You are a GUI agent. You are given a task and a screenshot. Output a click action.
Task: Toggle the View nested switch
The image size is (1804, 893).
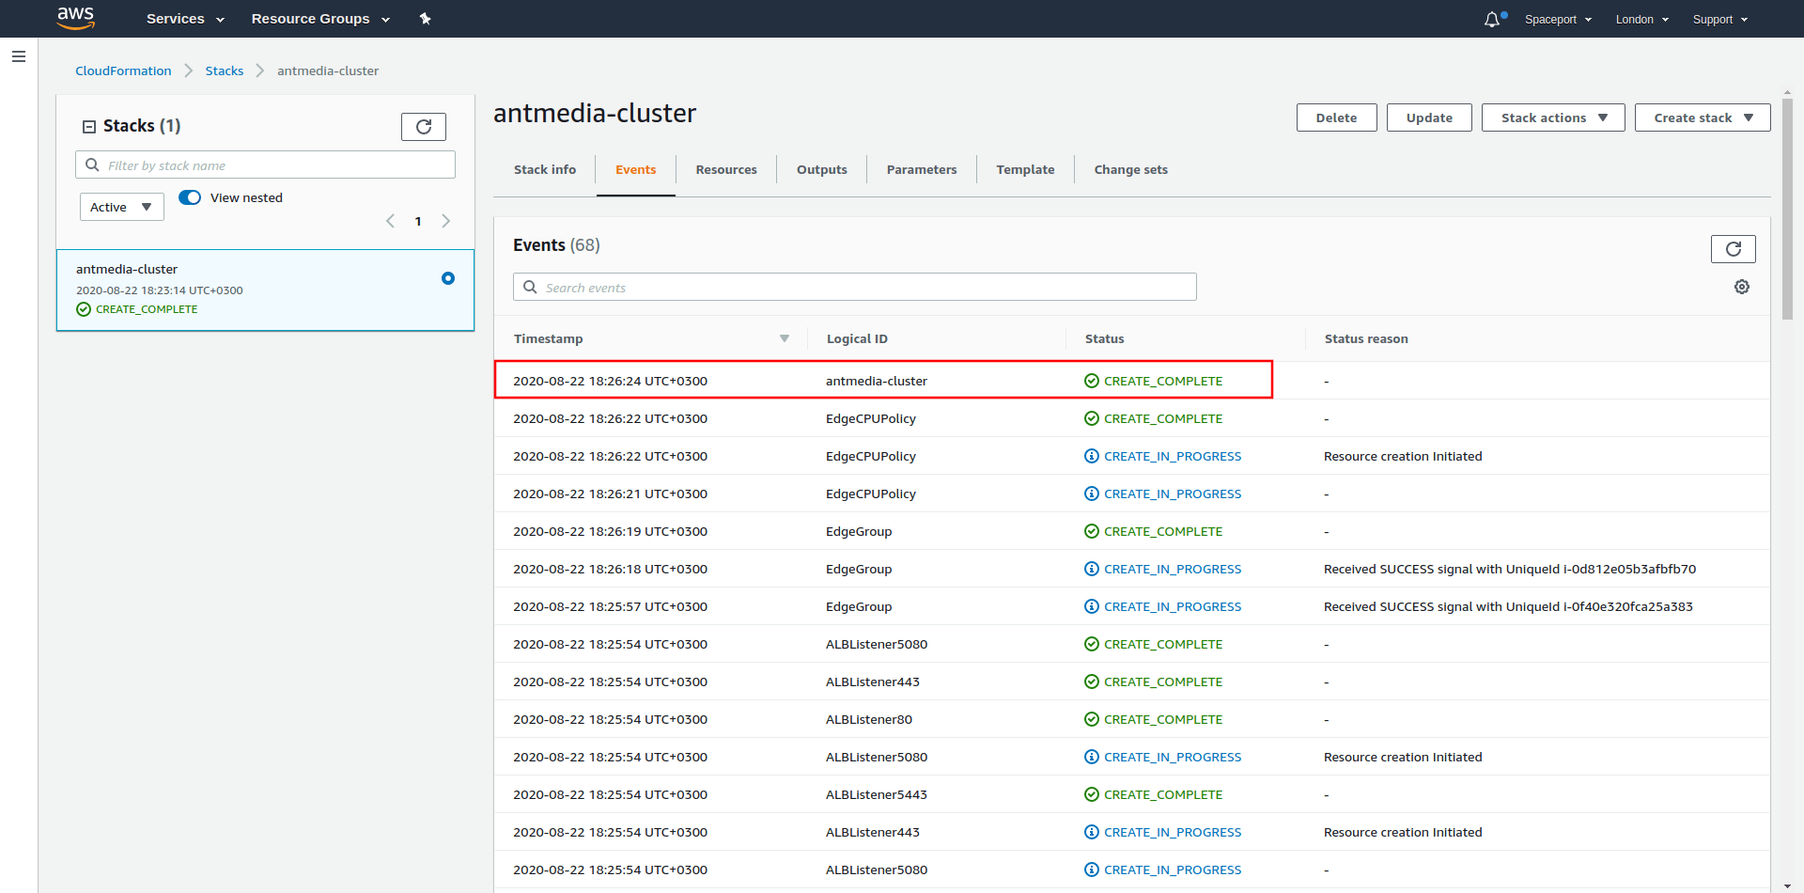(190, 197)
